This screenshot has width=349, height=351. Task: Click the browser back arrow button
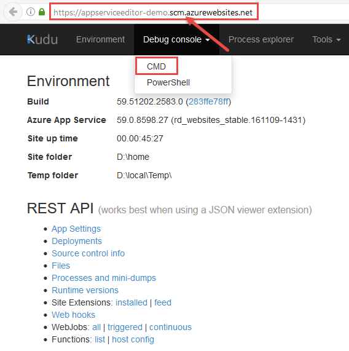coord(13,12)
